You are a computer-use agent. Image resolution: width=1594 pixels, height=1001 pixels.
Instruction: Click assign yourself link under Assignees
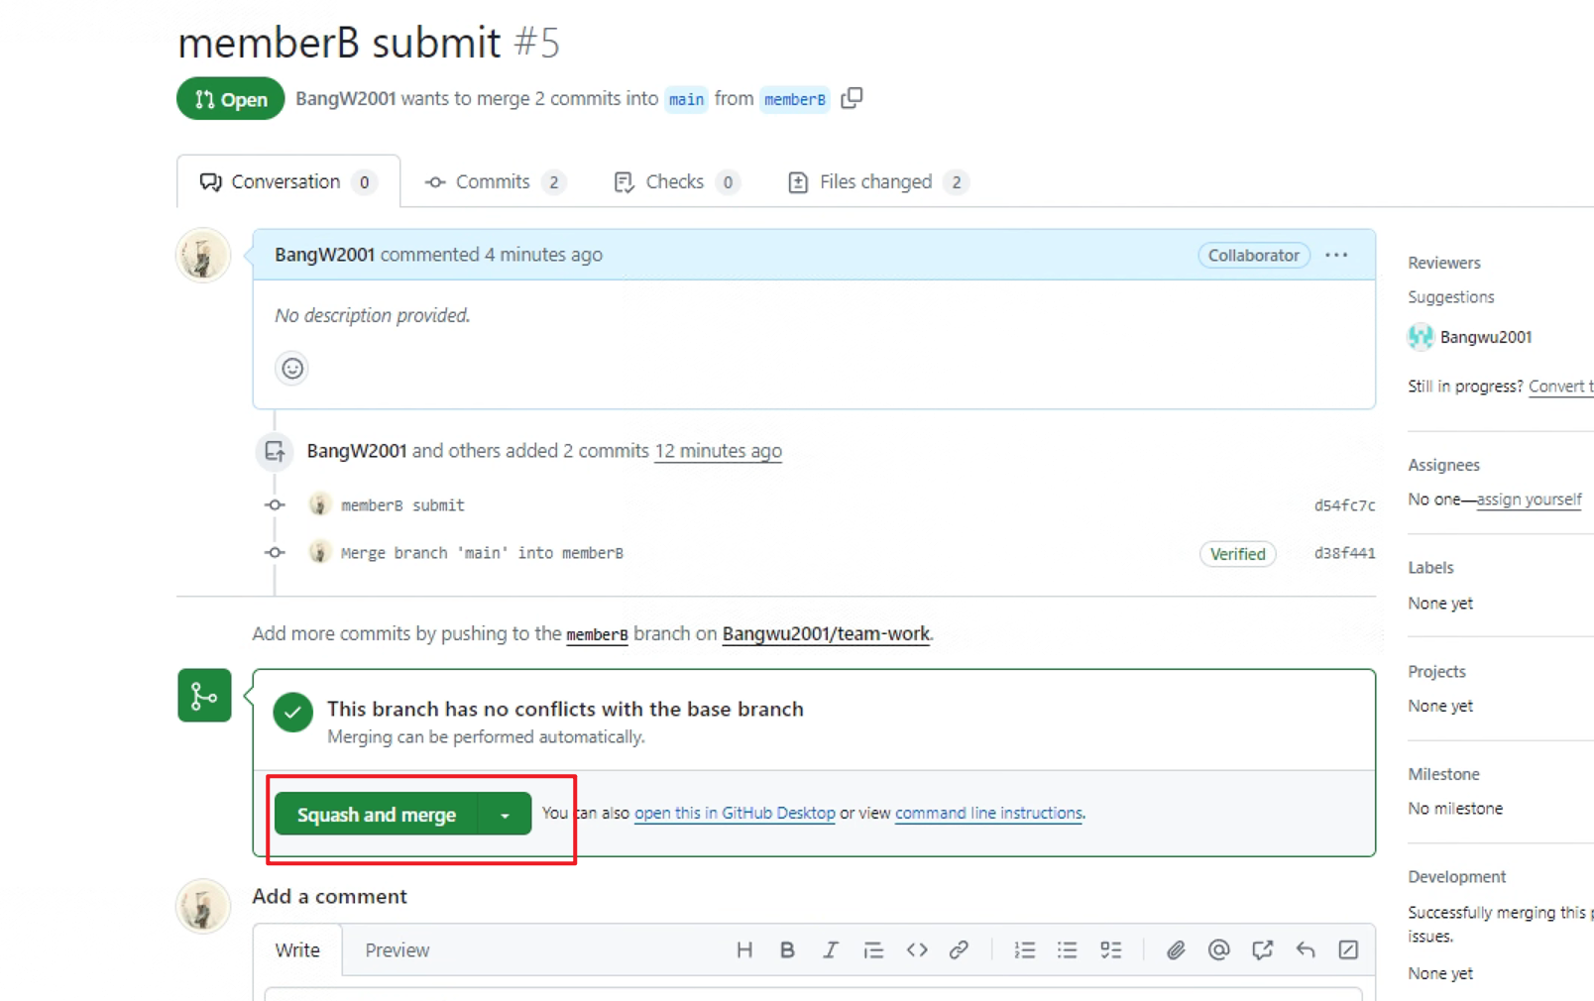[x=1529, y=500]
